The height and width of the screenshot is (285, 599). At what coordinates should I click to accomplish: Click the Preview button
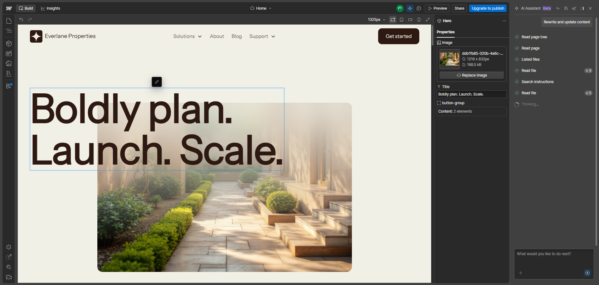click(x=437, y=8)
